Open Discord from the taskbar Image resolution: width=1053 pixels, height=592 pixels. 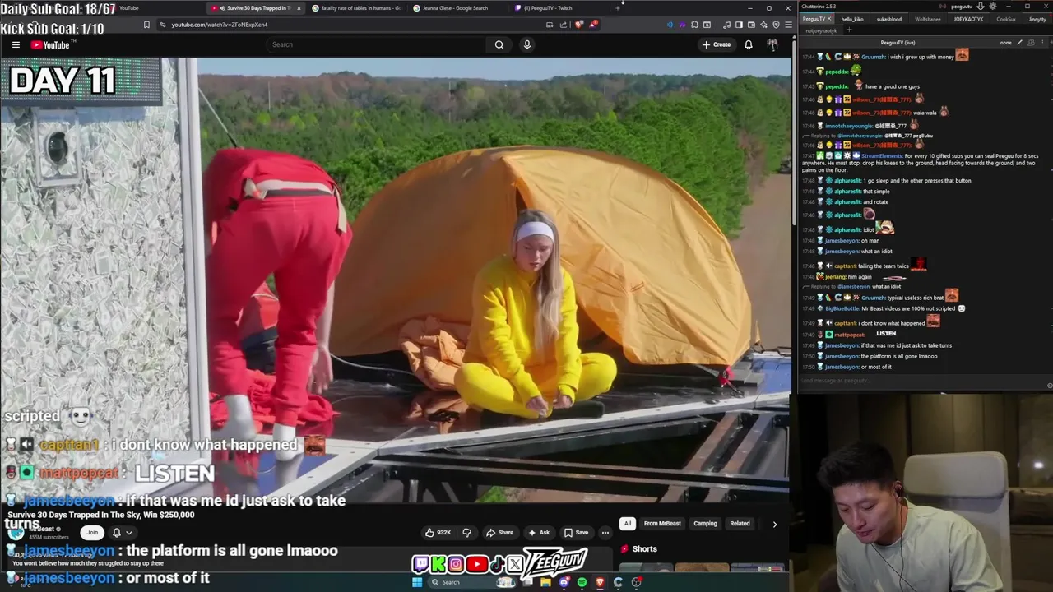click(564, 582)
